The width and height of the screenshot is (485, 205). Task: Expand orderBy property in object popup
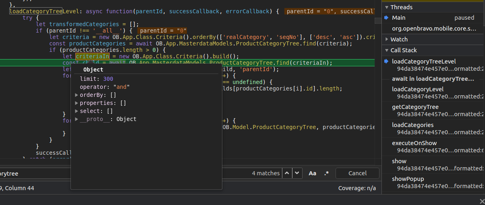(x=77, y=95)
